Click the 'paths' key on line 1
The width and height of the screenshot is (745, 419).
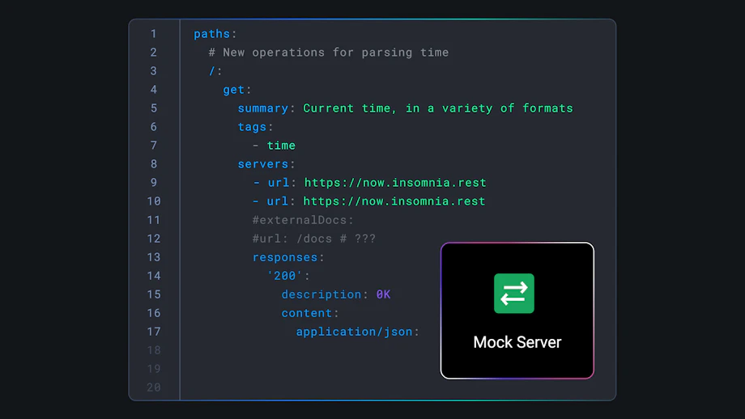tap(211, 34)
